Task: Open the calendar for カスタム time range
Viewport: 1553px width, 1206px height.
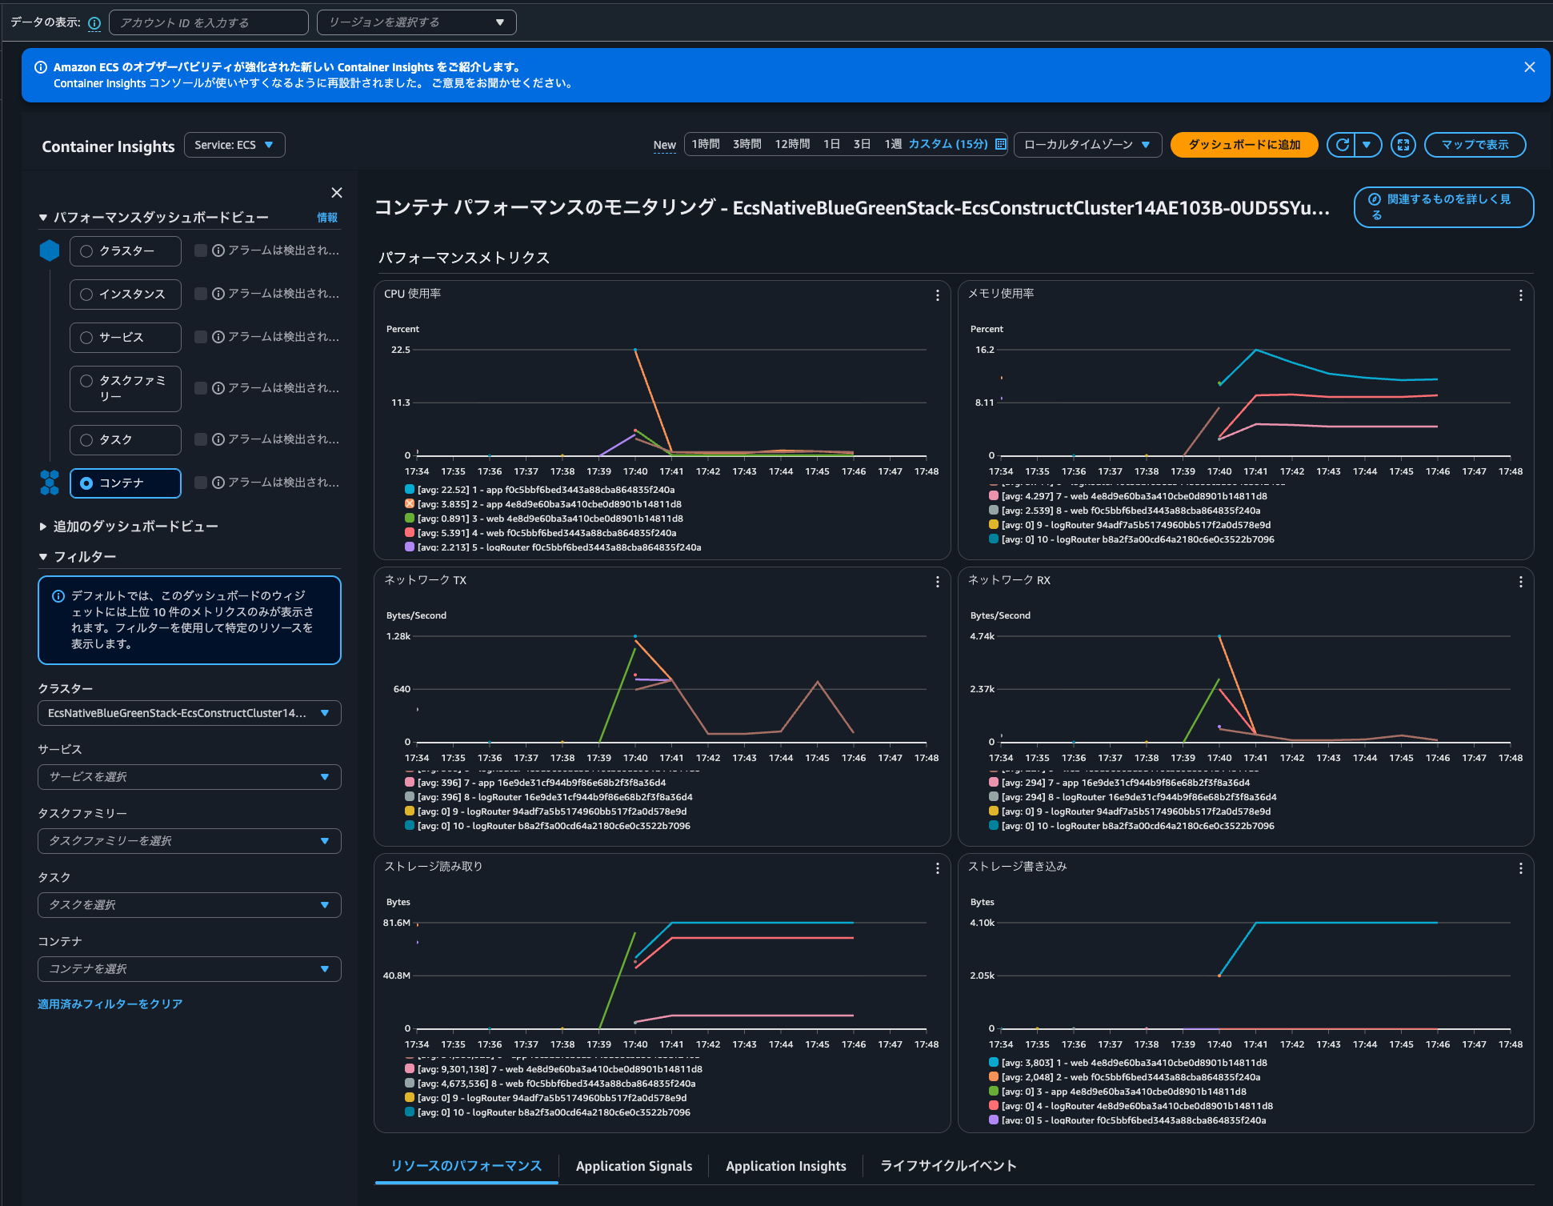Action: [x=999, y=144]
